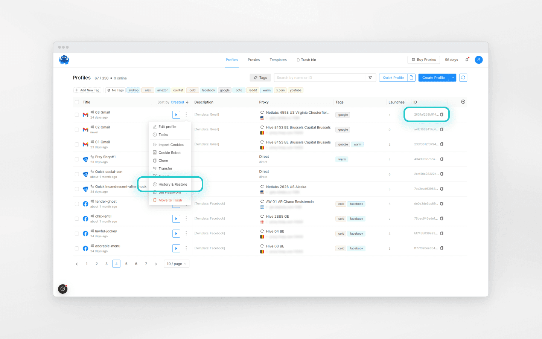Viewport: 542px width, 339px height.
Task: Copy the ID bf745b039e93
Action: point(442,234)
